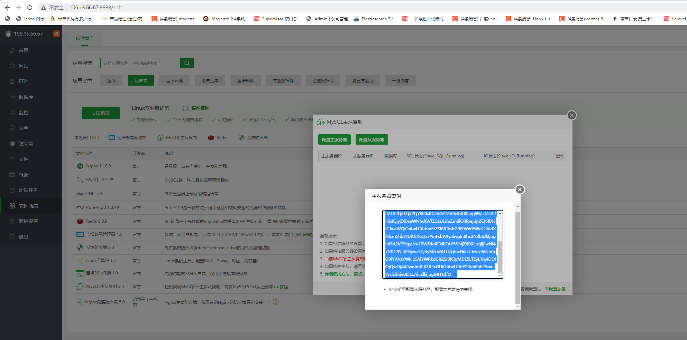Click 宝塔SSH终端 1.0 terminal icon
This screenshot has width=687, height=340.
point(80,273)
